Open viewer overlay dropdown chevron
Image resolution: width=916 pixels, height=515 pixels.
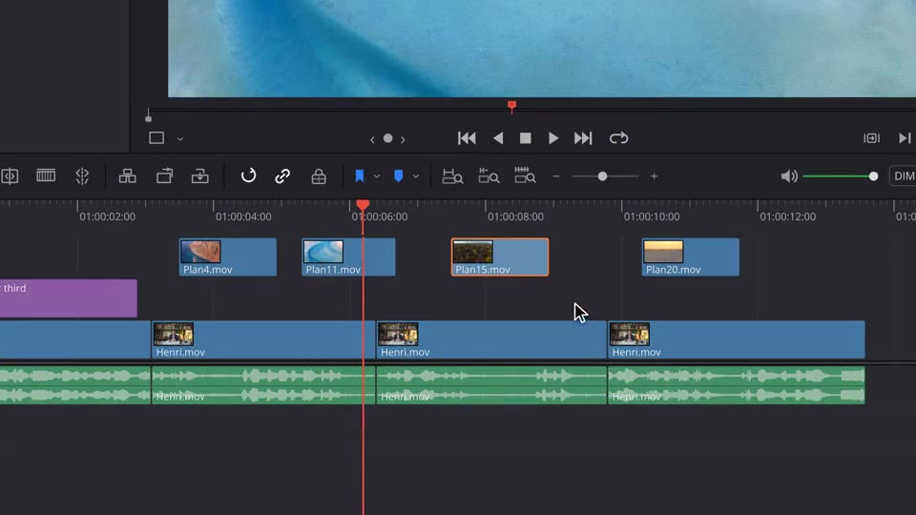click(180, 139)
